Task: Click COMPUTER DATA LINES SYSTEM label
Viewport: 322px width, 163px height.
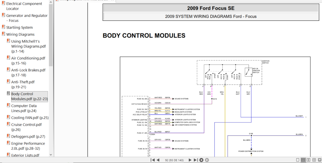Action: (187, 122)
